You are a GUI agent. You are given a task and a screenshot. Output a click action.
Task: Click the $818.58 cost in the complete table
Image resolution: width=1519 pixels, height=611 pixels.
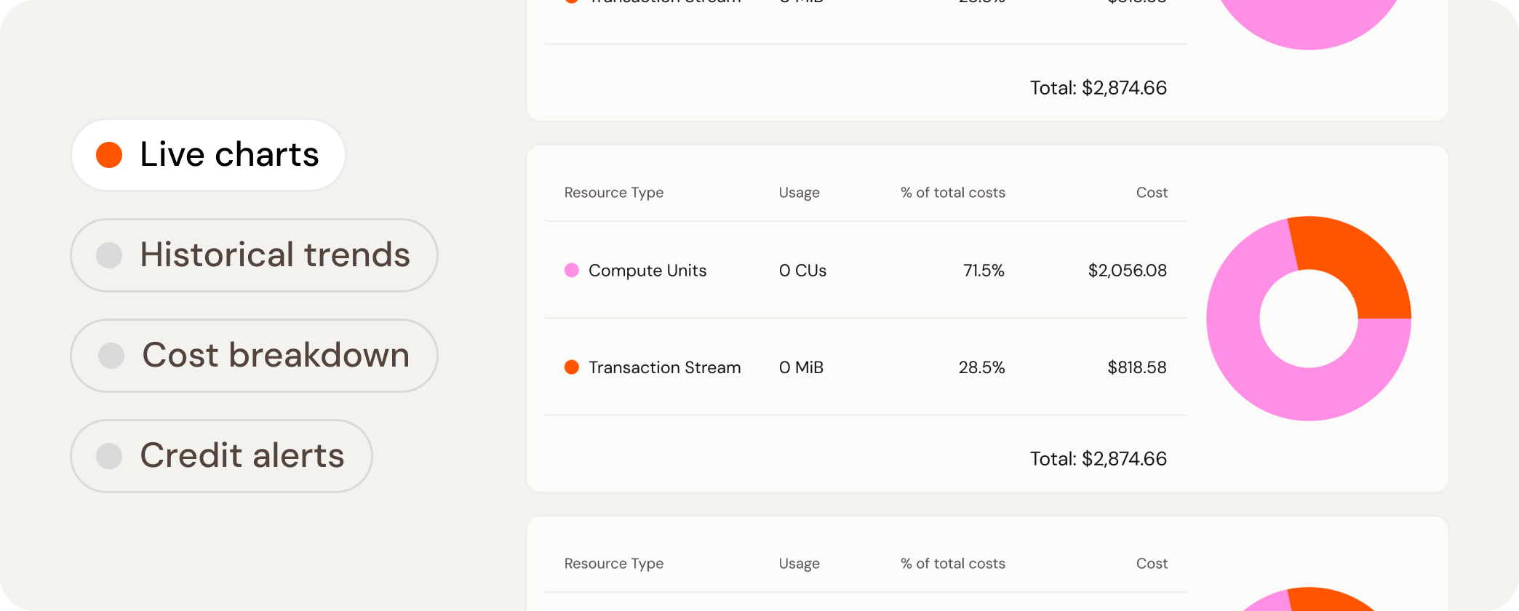pos(1136,367)
